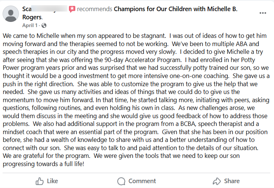Click the curved arrow Share icon
274x188 pixels.
(217, 181)
